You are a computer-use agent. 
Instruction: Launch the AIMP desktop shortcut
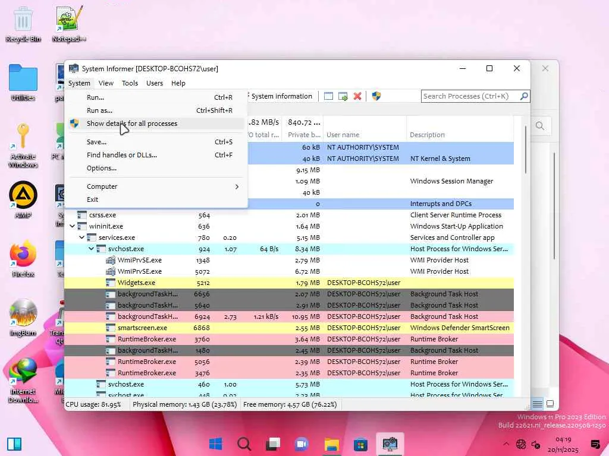[x=23, y=200]
